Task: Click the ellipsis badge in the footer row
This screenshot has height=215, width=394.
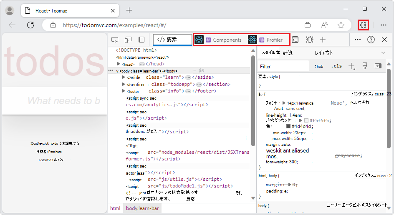Action: [x=188, y=91]
